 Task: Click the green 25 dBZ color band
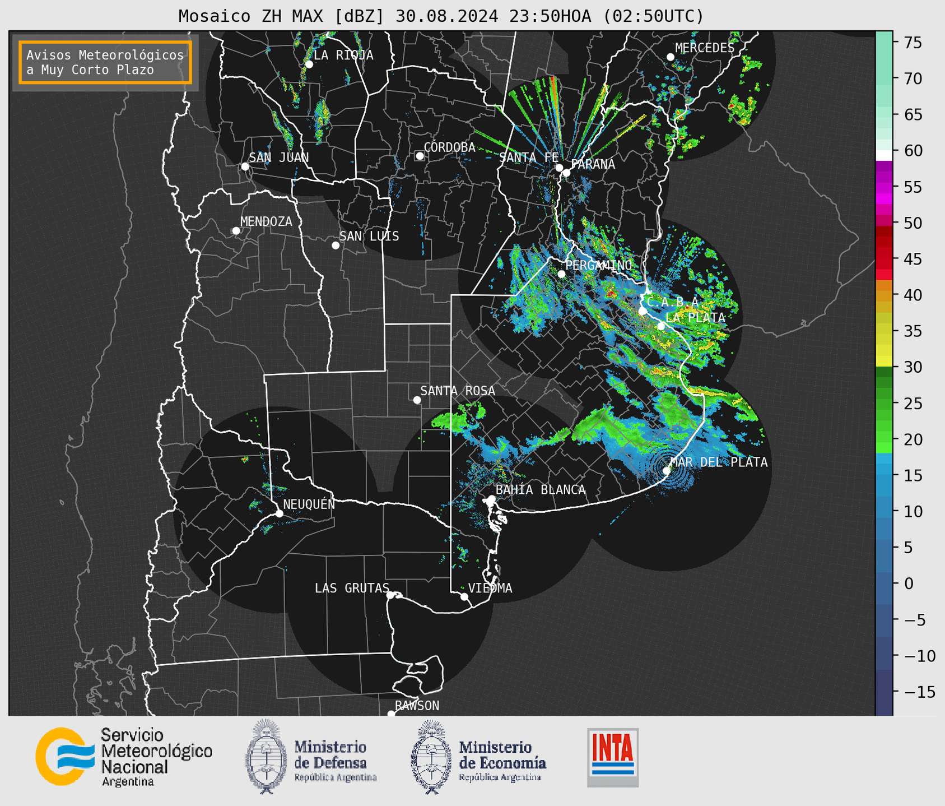(884, 405)
